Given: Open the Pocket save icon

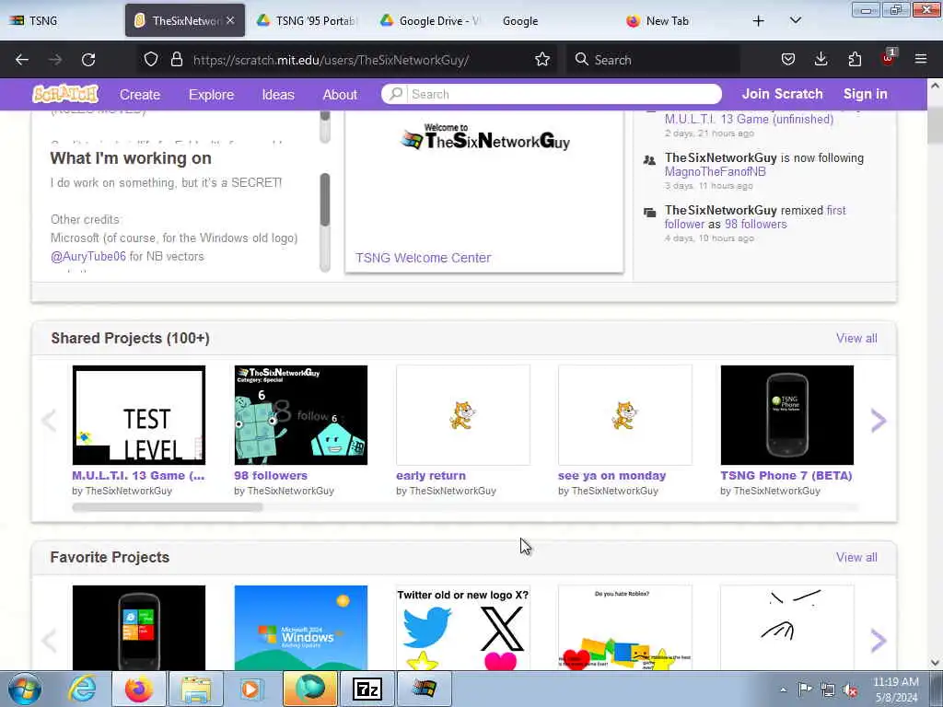Looking at the screenshot, I should click(788, 59).
